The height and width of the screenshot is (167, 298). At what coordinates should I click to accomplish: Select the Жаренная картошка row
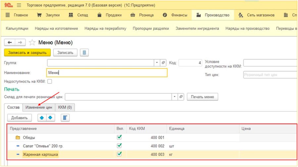tap(152, 154)
